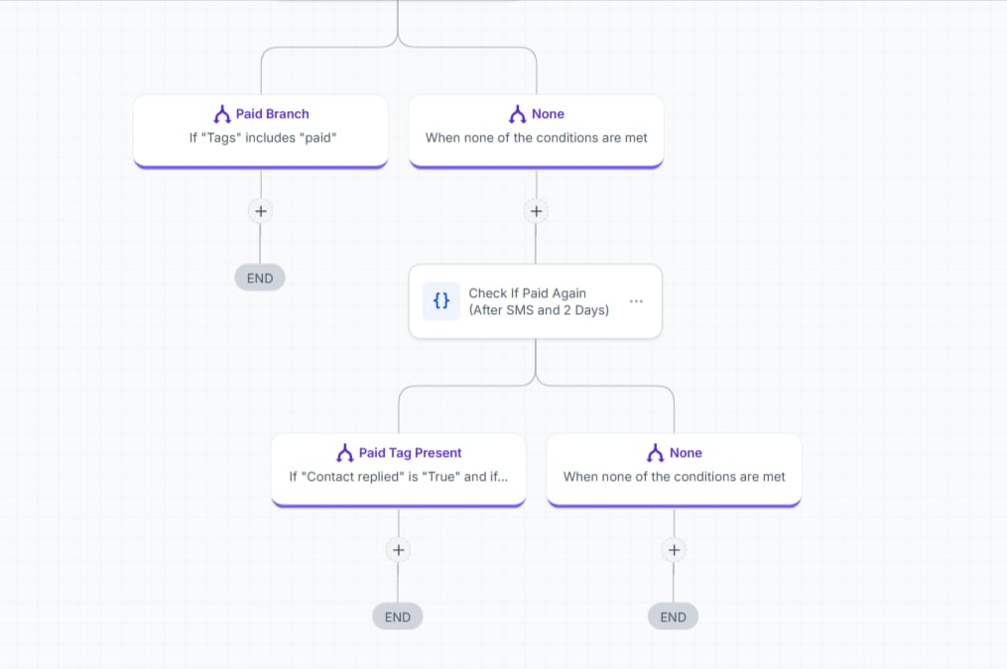Click the branch icon on the lower None card
The width and height of the screenshot is (1007, 669).
[x=655, y=453]
